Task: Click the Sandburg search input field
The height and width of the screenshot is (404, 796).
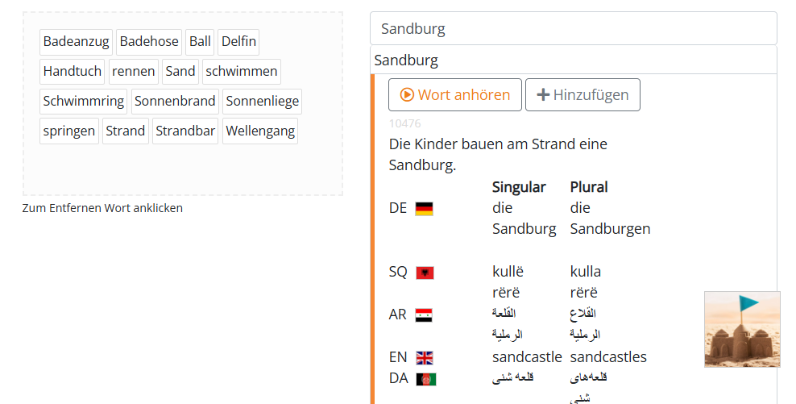Action: click(573, 29)
